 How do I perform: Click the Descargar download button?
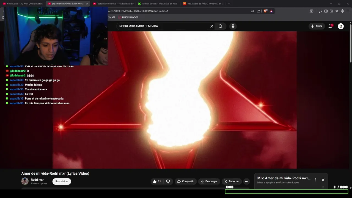pos(209,182)
